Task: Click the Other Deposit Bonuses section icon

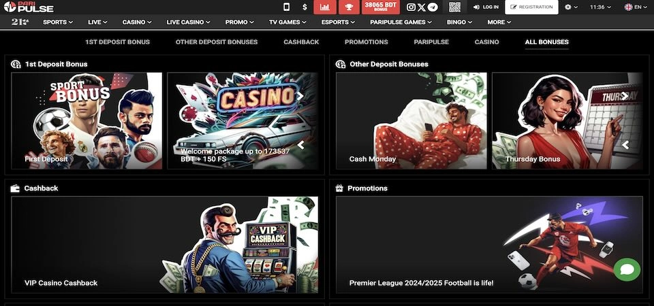Action: [341, 64]
